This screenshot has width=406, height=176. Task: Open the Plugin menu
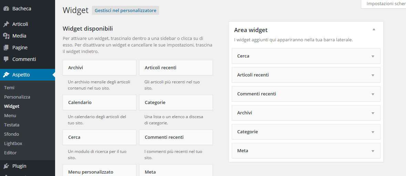28,166
